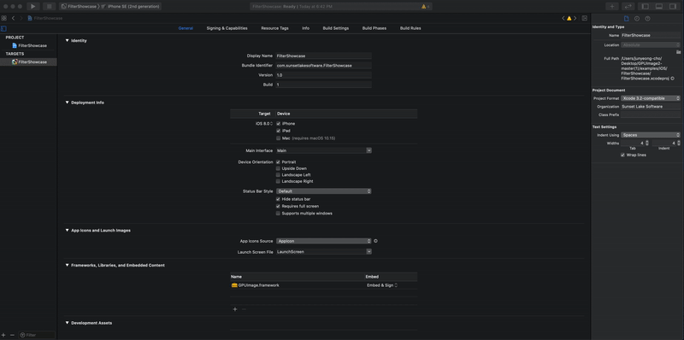
Task: Open the App Icons Source dropdown
Action: pos(324,241)
